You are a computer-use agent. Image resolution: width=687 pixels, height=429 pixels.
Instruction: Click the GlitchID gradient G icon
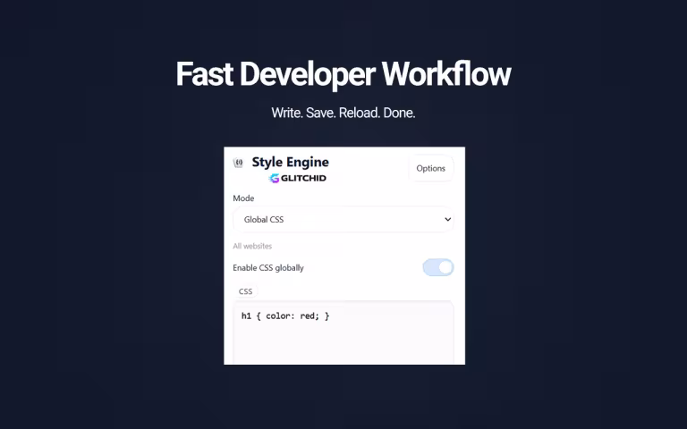pyautogui.click(x=275, y=178)
